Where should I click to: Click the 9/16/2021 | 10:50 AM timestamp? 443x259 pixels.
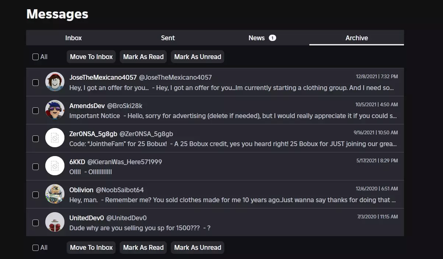coord(376,132)
